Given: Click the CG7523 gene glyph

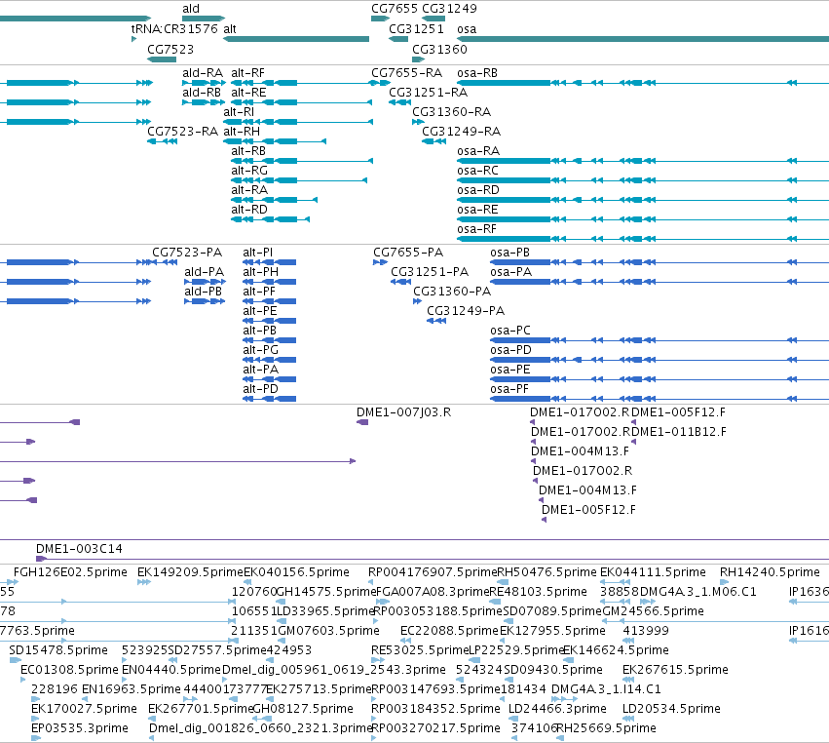Looking at the screenshot, I should pyautogui.click(x=162, y=59).
